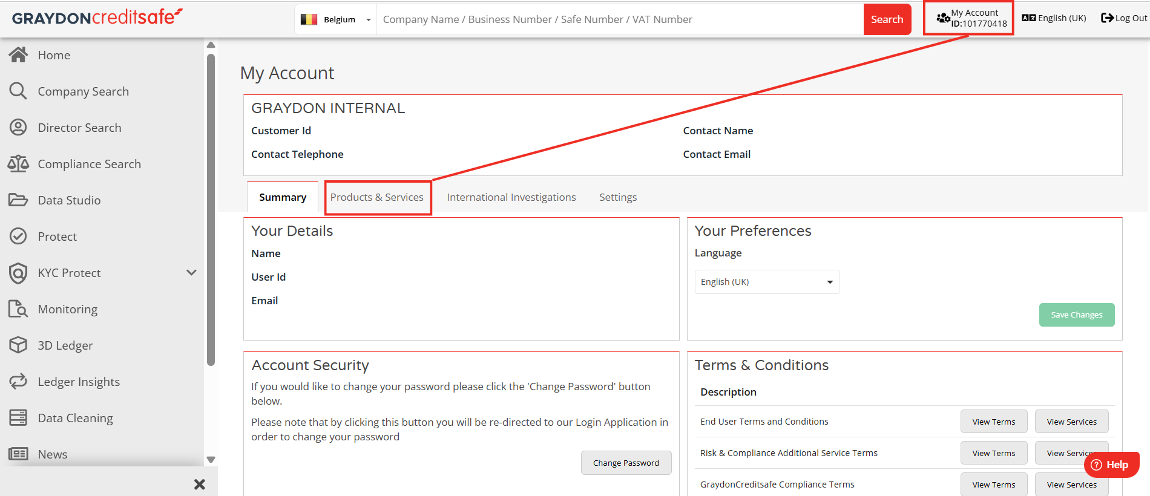Click the sidebar scroll up arrow
The image size is (1150, 496).
tap(211, 45)
